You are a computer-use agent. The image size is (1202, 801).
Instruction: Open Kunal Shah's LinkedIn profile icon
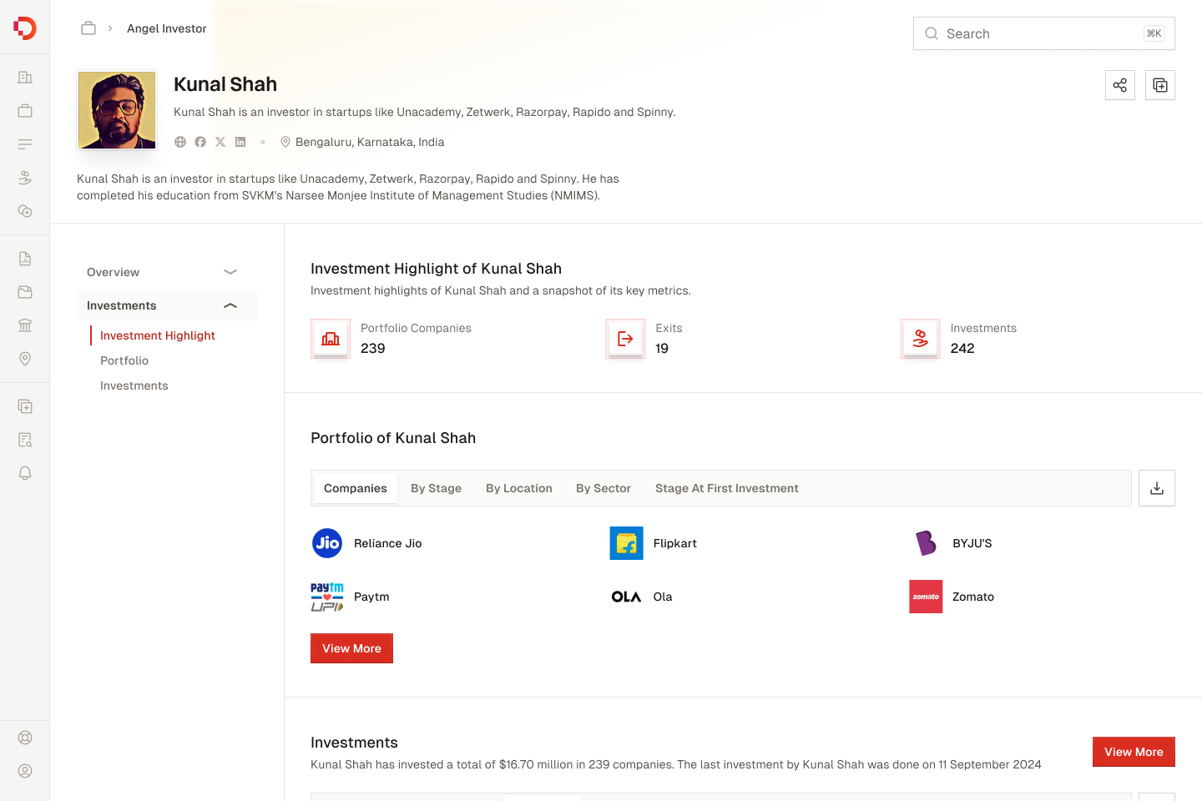point(240,142)
